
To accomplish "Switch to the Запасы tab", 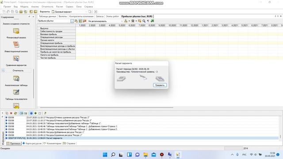I will pyautogui.click(x=100, y=16).
